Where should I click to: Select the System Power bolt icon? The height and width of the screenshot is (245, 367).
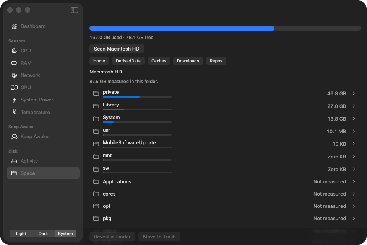coord(14,100)
